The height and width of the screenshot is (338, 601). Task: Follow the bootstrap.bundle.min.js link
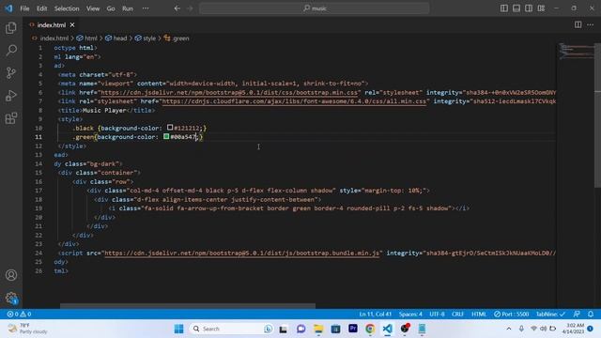pyautogui.click(x=242, y=253)
